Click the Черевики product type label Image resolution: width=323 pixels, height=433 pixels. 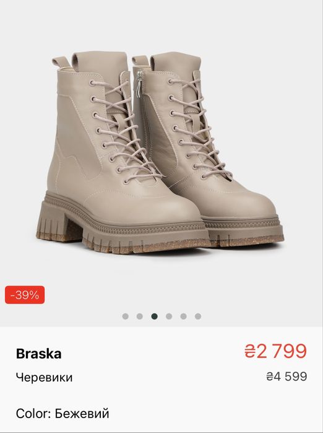44,377
